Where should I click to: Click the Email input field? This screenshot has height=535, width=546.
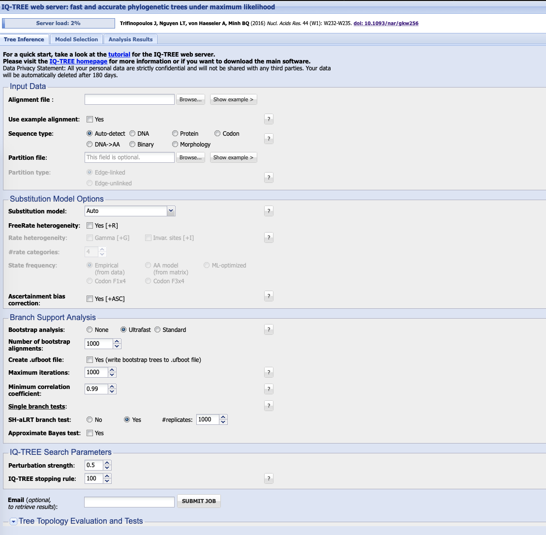pyautogui.click(x=129, y=502)
